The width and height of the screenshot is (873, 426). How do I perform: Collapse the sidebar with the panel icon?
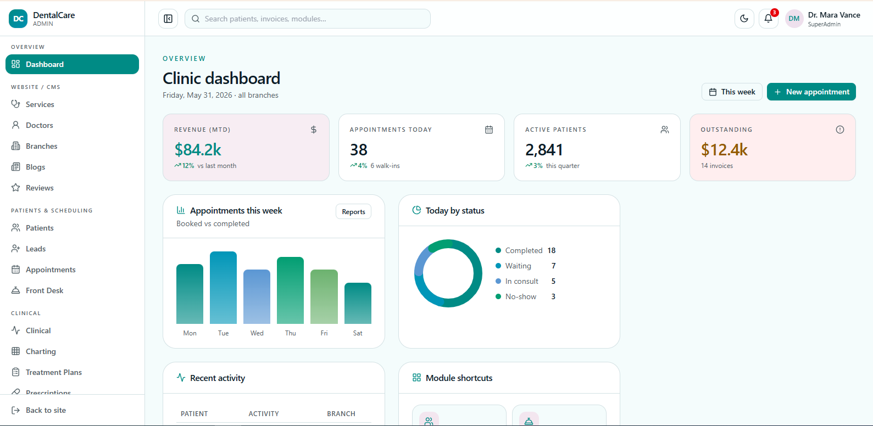pyautogui.click(x=168, y=19)
